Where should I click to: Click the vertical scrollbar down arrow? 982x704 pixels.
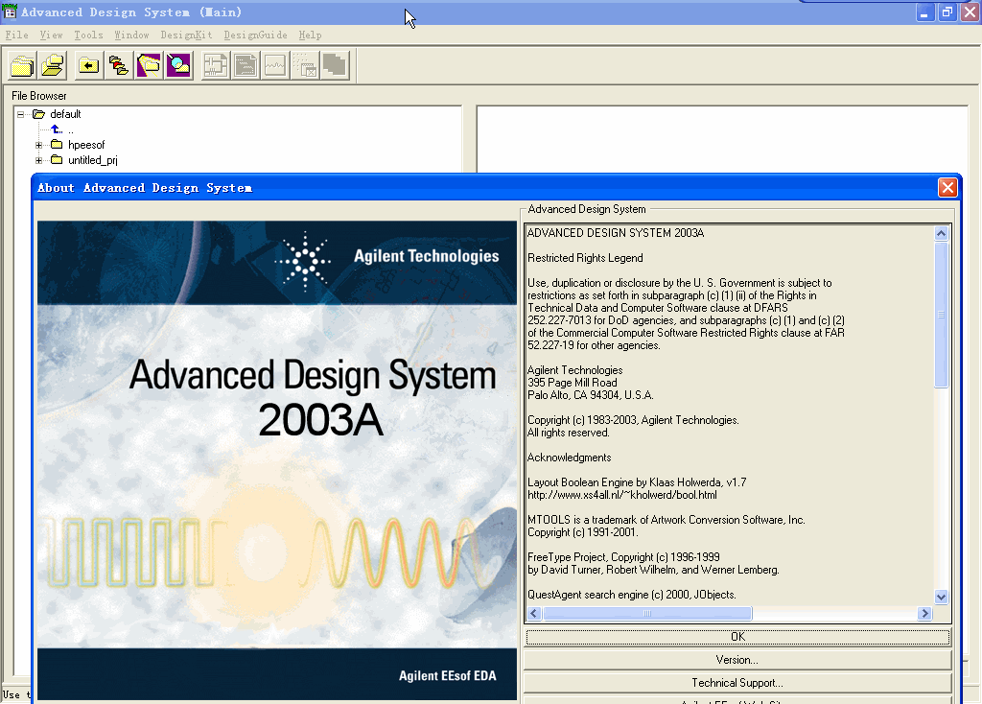coord(941,597)
